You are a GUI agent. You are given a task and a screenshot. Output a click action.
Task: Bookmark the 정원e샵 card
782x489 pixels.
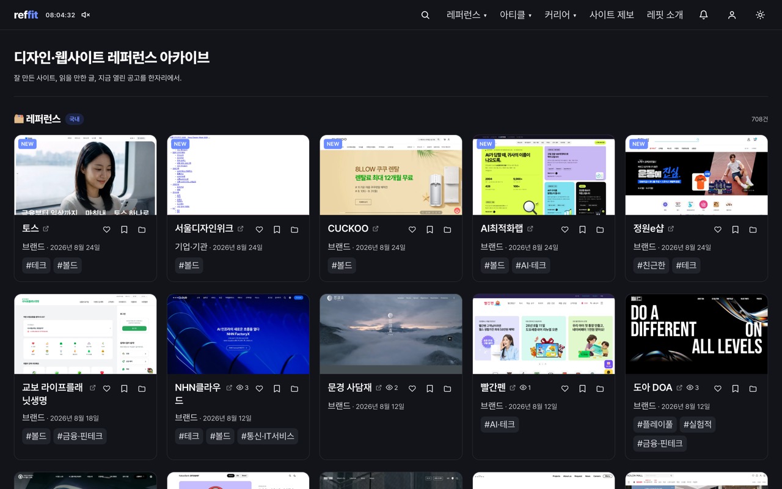[735, 230]
